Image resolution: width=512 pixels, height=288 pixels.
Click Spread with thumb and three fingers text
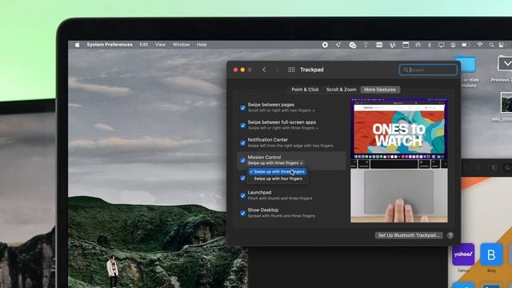coord(281,216)
